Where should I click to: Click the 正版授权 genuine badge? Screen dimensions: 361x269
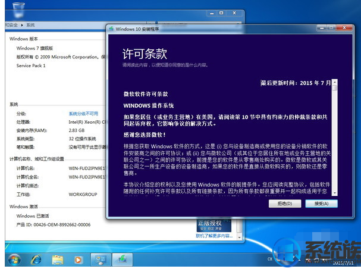214,225
